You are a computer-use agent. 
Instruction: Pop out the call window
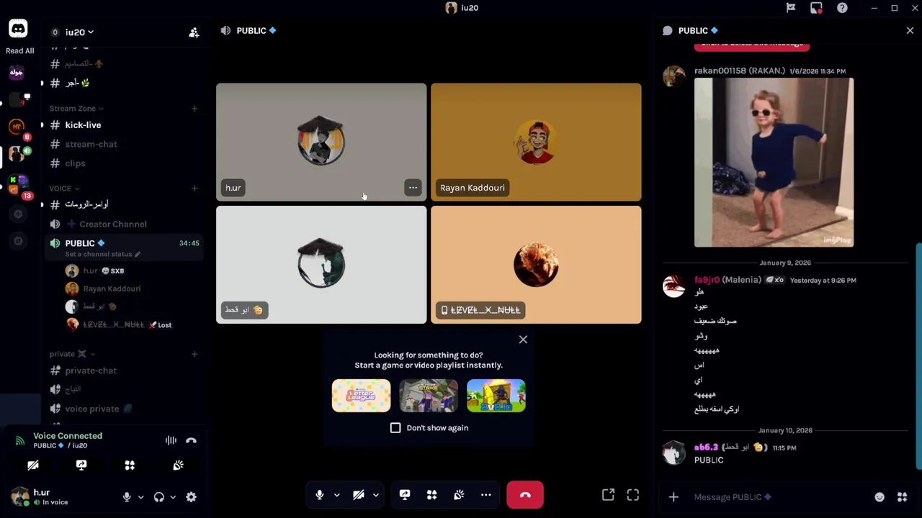click(x=608, y=495)
